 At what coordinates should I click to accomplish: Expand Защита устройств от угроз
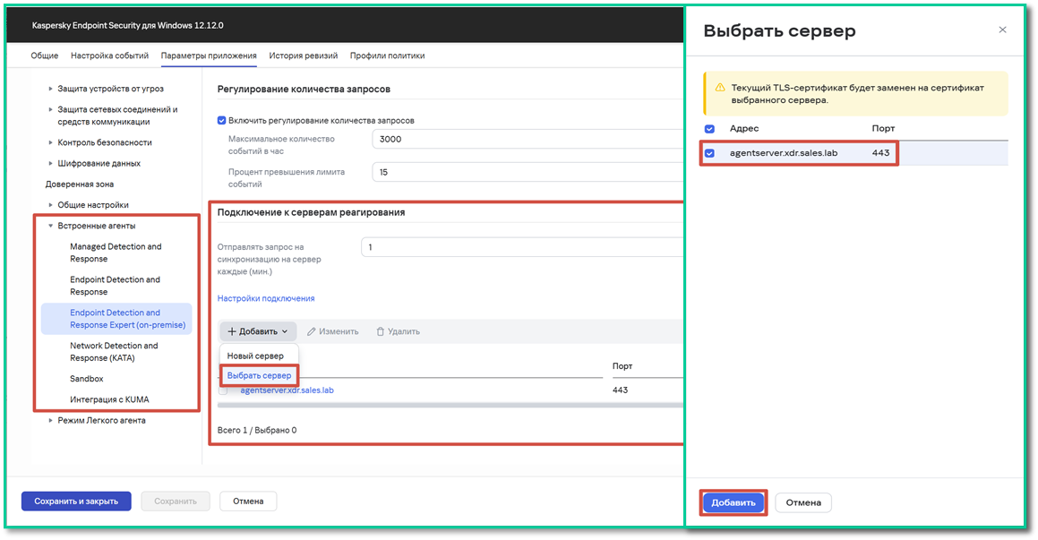click(x=50, y=89)
